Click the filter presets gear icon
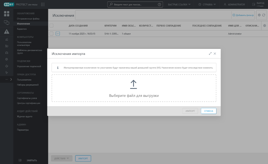Screen dimensions: 268x164 [259, 15]
